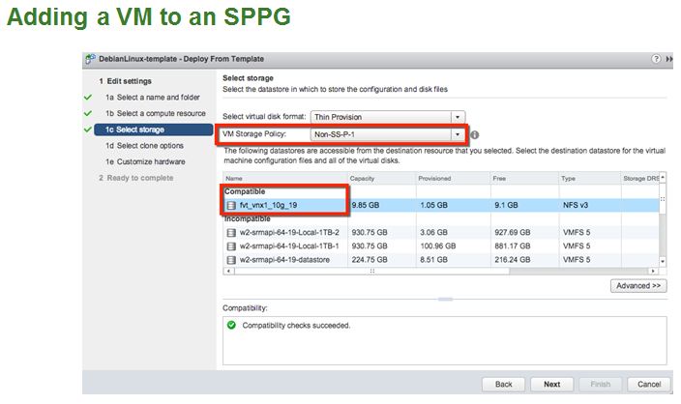Go to step 1b Select a compute resource
This screenshot has height=404, width=681.
(156, 113)
